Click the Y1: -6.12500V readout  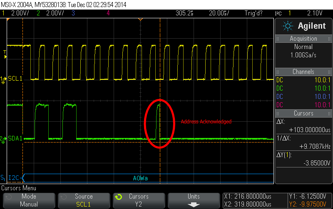pyautogui.click(x=308, y=197)
